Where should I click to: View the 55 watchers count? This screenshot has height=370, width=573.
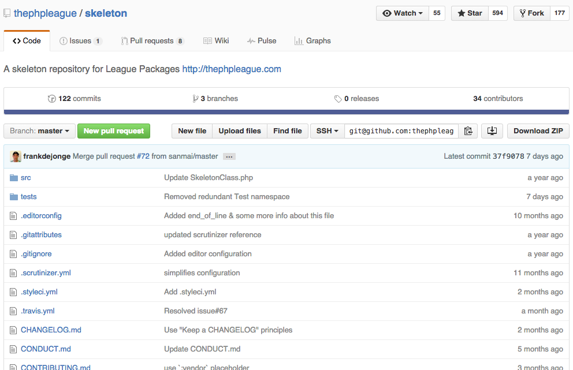437,13
